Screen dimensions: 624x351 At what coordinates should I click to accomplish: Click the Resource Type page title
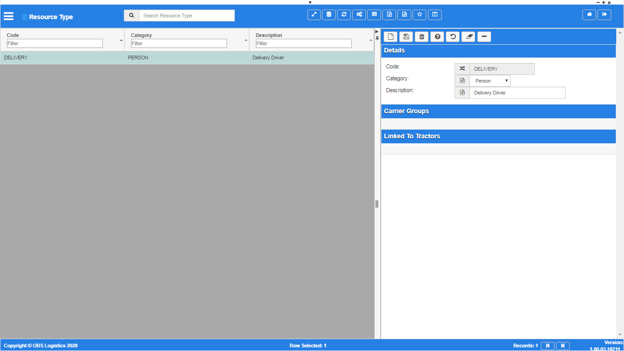tap(51, 17)
